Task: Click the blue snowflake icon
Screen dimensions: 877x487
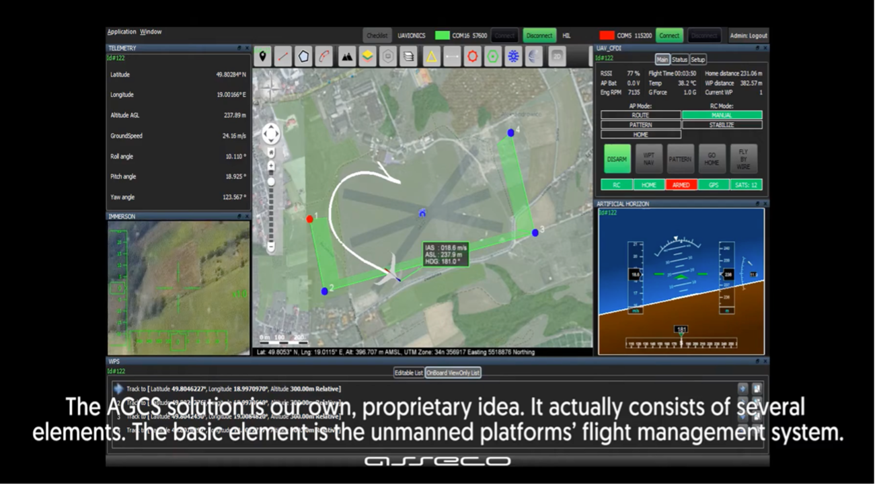Action: [513, 57]
